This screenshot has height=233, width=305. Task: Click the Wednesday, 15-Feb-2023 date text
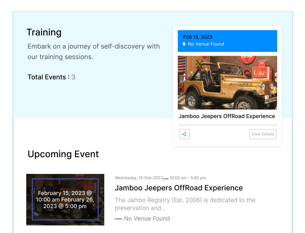(139, 178)
